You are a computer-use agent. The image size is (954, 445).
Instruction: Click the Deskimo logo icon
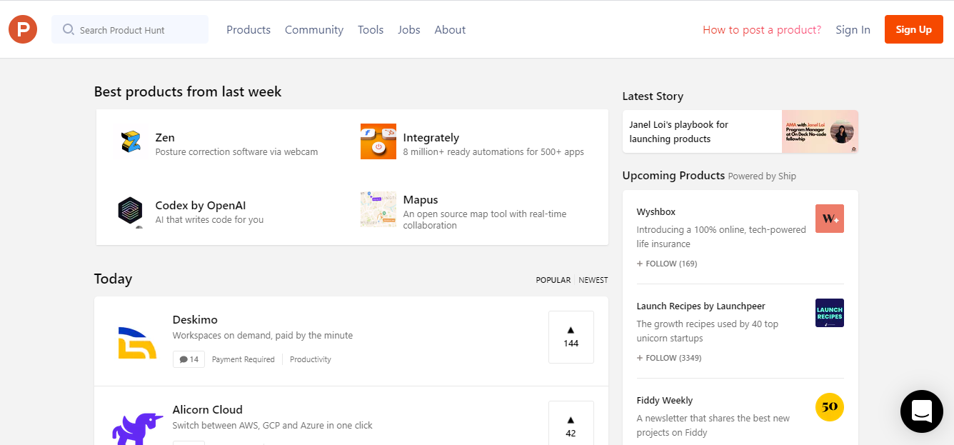[x=137, y=341]
